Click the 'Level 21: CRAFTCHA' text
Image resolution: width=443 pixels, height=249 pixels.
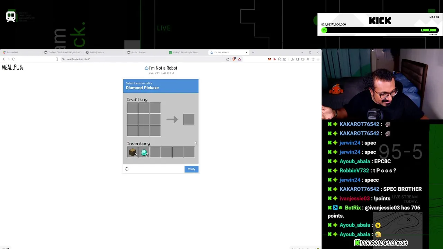click(x=161, y=73)
